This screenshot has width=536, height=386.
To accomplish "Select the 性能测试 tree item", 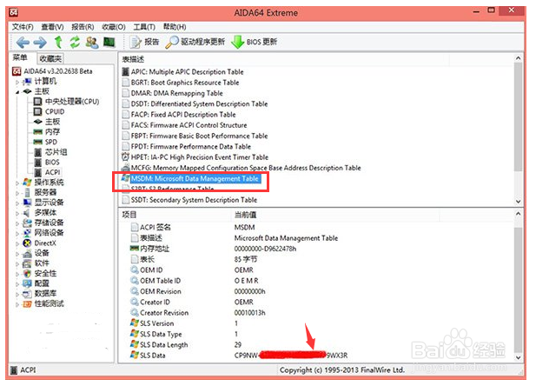I will 43,303.
